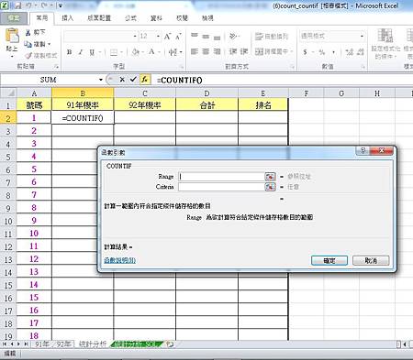
Task: Open the Name Box dropdown showing SUM
Action: pyautogui.click(x=101, y=80)
